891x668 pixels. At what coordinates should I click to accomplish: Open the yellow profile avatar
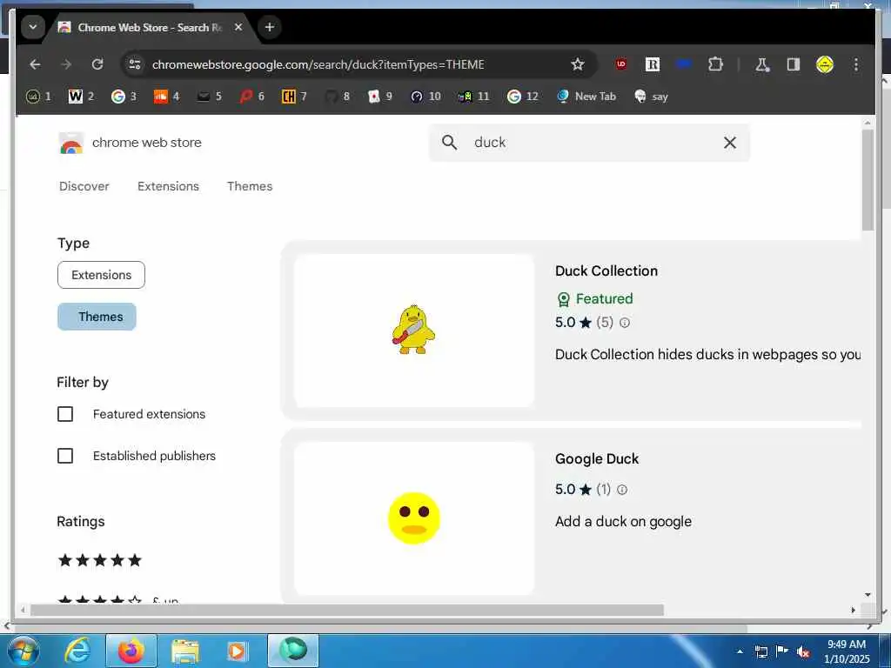(x=825, y=64)
